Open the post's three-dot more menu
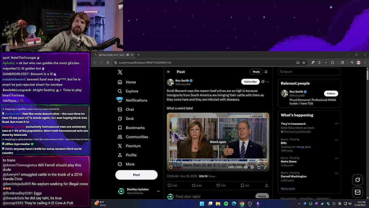 268,82
